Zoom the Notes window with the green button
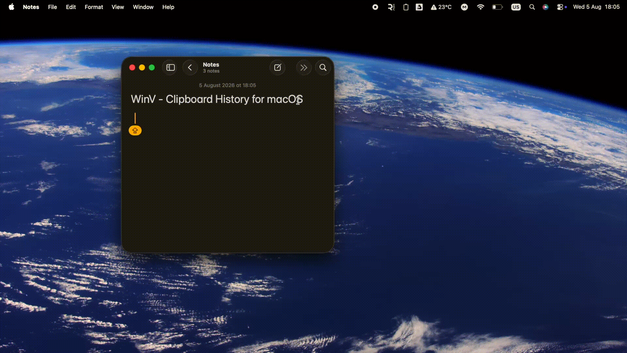Viewport: 627px width, 353px height. (x=152, y=68)
